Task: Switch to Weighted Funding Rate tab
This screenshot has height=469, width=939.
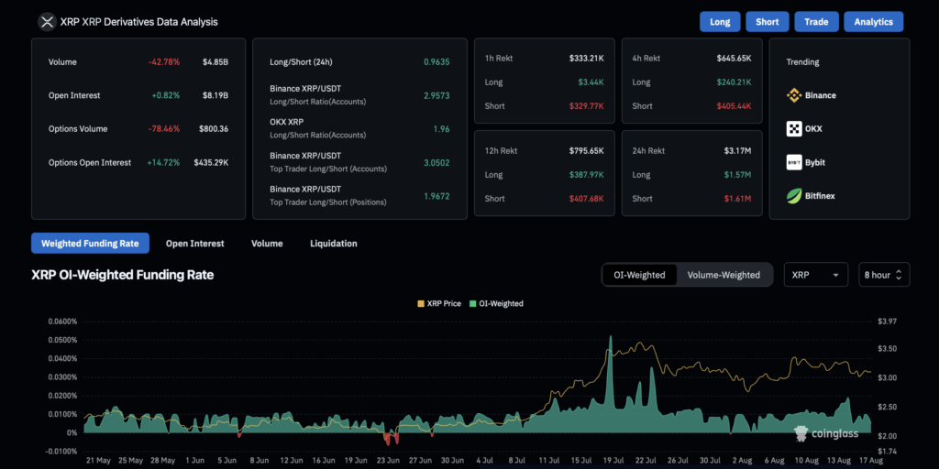Action: tap(90, 244)
